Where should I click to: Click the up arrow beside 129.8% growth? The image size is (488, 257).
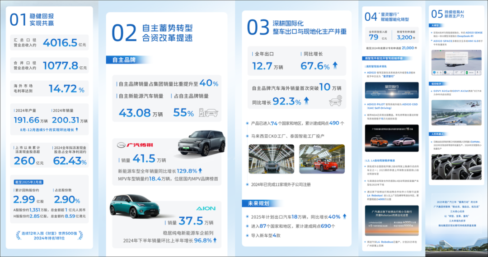coord(200,170)
